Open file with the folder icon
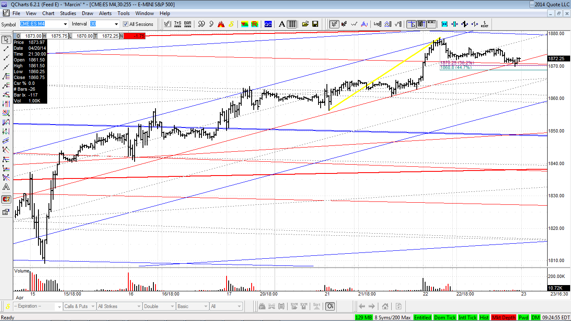This screenshot has width=571, height=321. pyautogui.click(x=305, y=24)
